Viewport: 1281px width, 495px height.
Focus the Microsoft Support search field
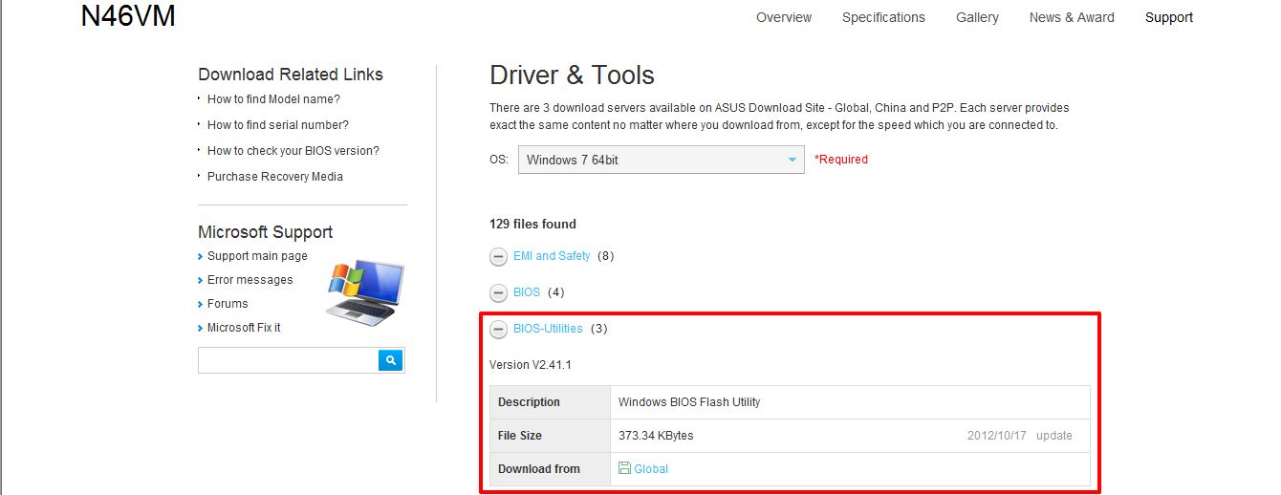point(288,360)
